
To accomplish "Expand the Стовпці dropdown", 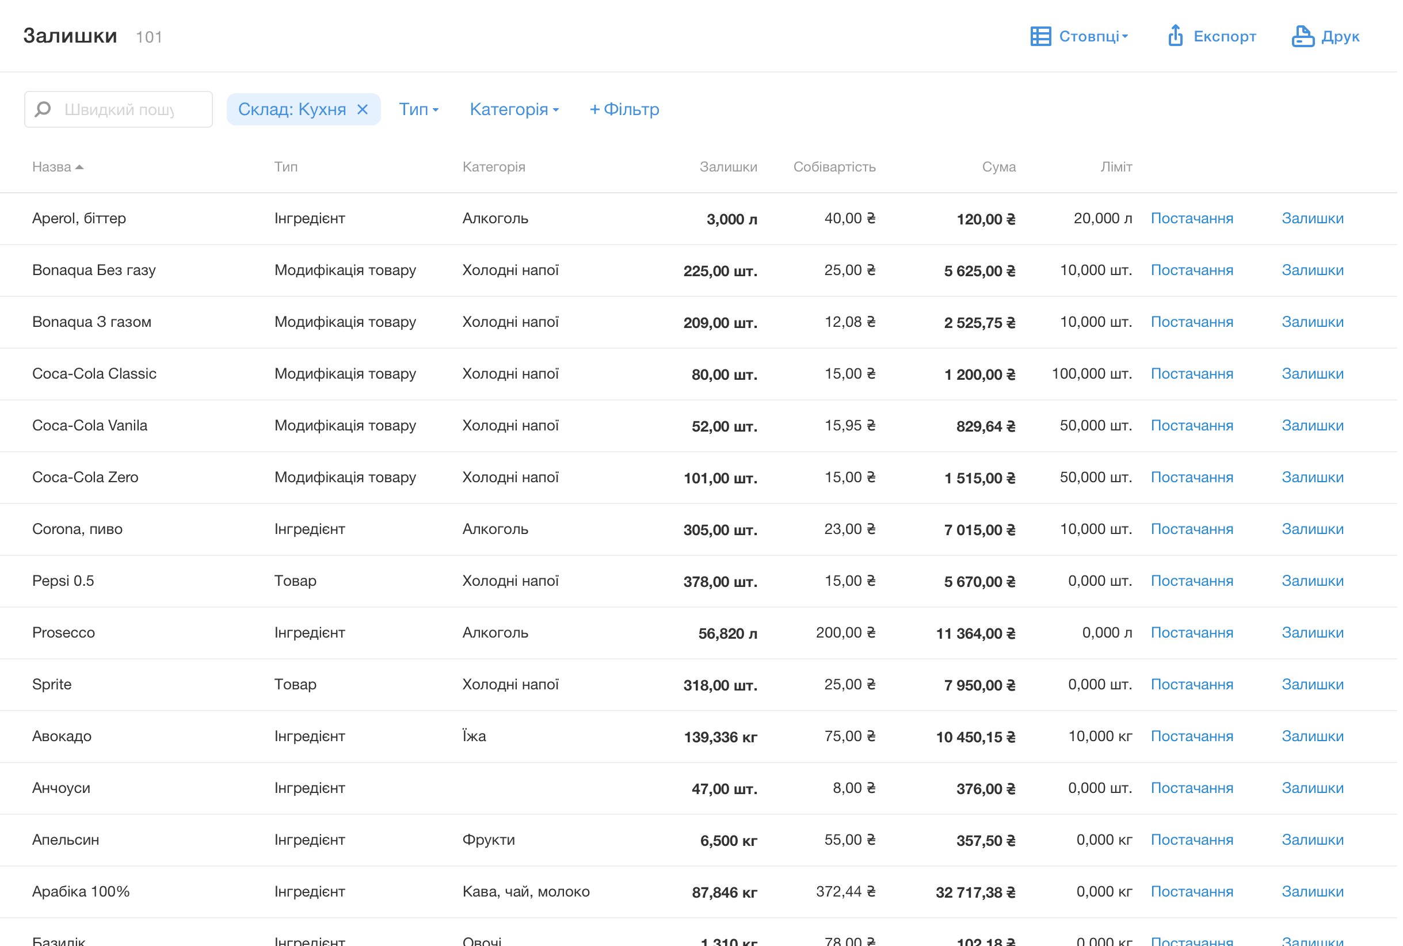I will click(1093, 36).
